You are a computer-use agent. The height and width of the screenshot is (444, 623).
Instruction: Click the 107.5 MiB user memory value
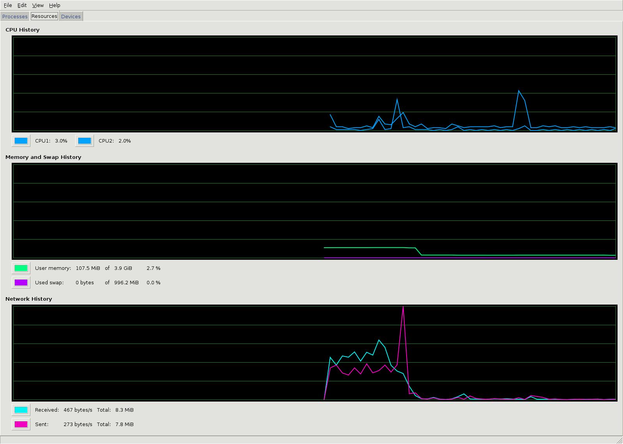(x=88, y=268)
